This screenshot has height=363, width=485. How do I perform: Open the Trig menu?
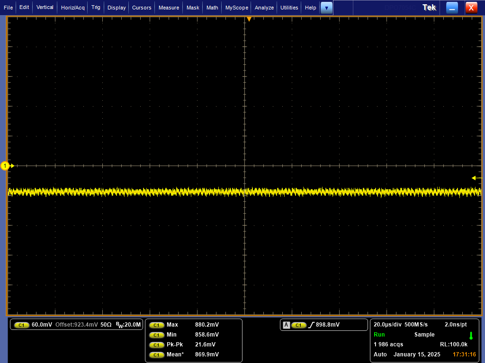(x=96, y=8)
